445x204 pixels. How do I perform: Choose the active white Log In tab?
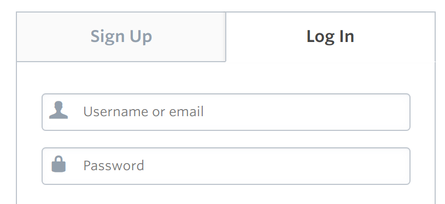click(x=330, y=37)
